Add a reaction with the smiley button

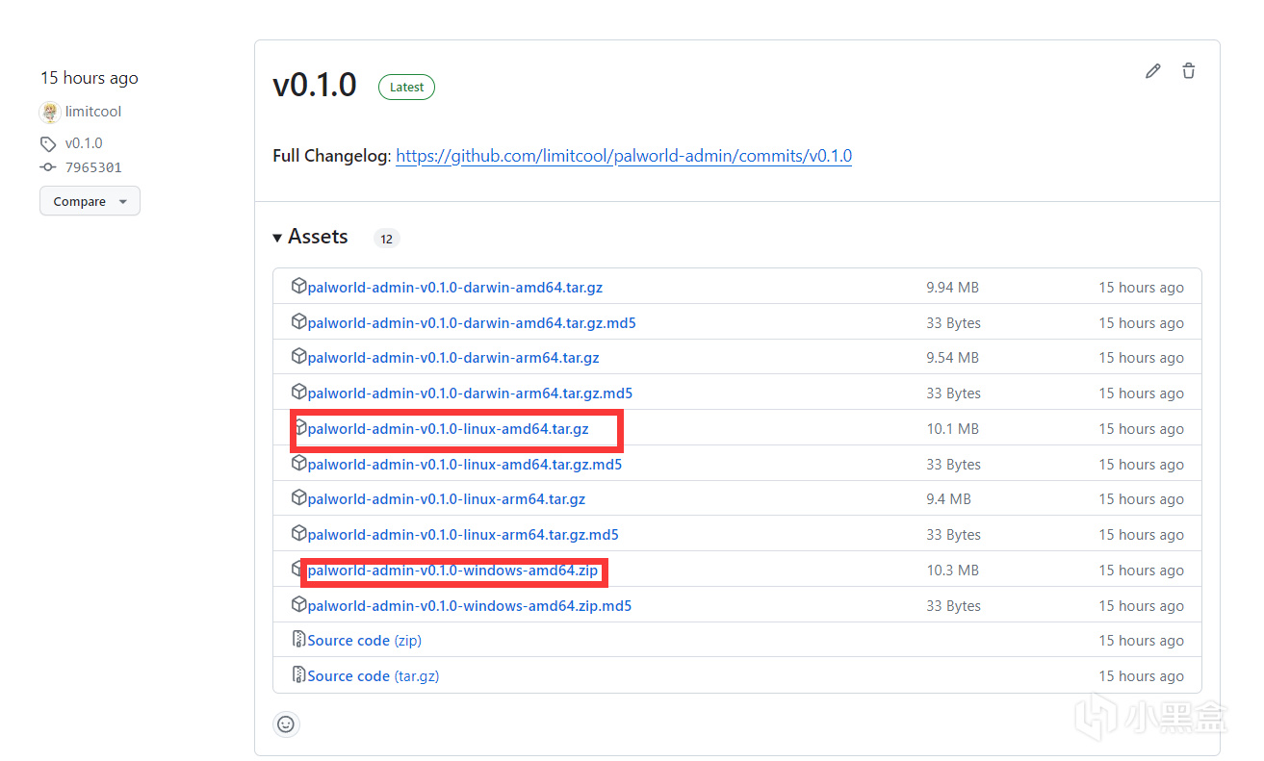tap(286, 724)
